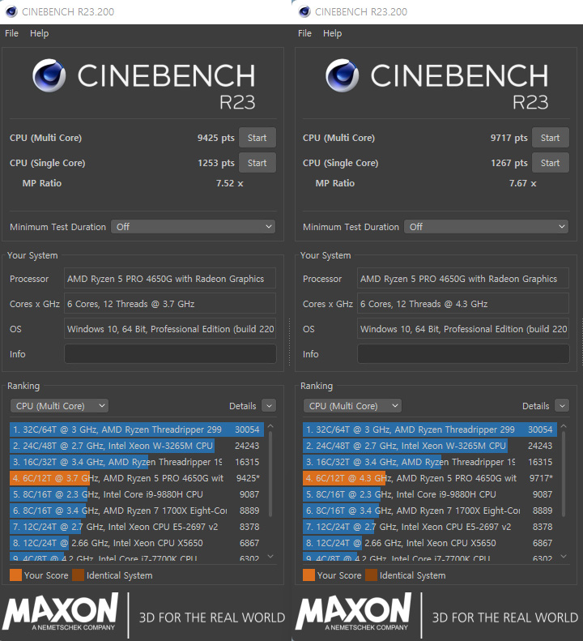Select Threadripper 30054 row in left ranking
This screenshot has width=583, height=641.
(137, 429)
